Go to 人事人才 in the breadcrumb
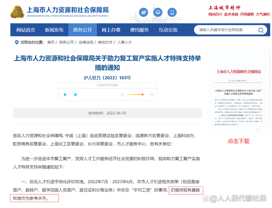272x208 pixels. 125,42
